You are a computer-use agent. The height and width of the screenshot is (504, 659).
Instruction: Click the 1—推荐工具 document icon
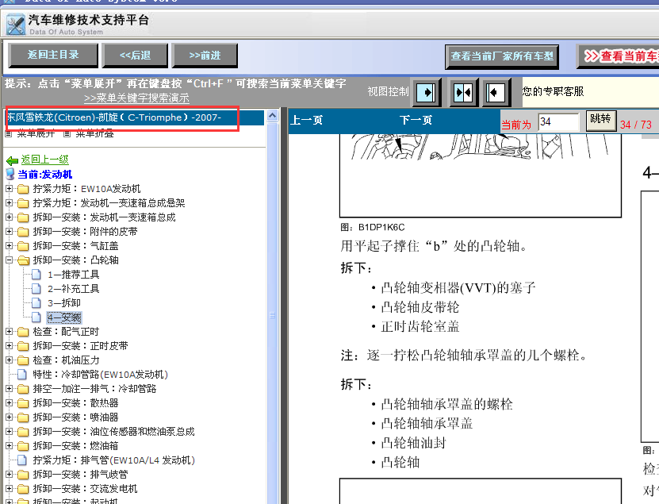(x=36, y=275)
